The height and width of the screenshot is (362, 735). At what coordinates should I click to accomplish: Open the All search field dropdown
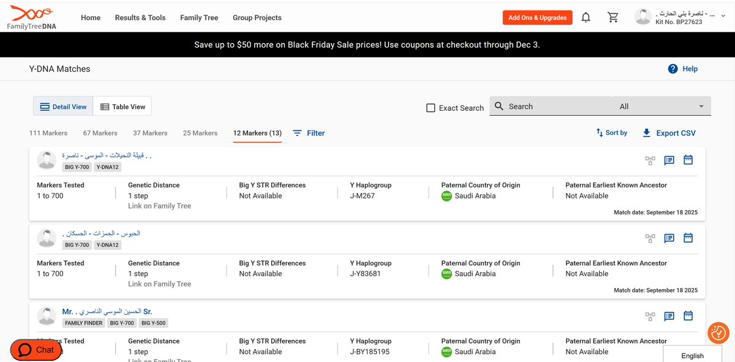pyautogui.click(x=661, y=106)
